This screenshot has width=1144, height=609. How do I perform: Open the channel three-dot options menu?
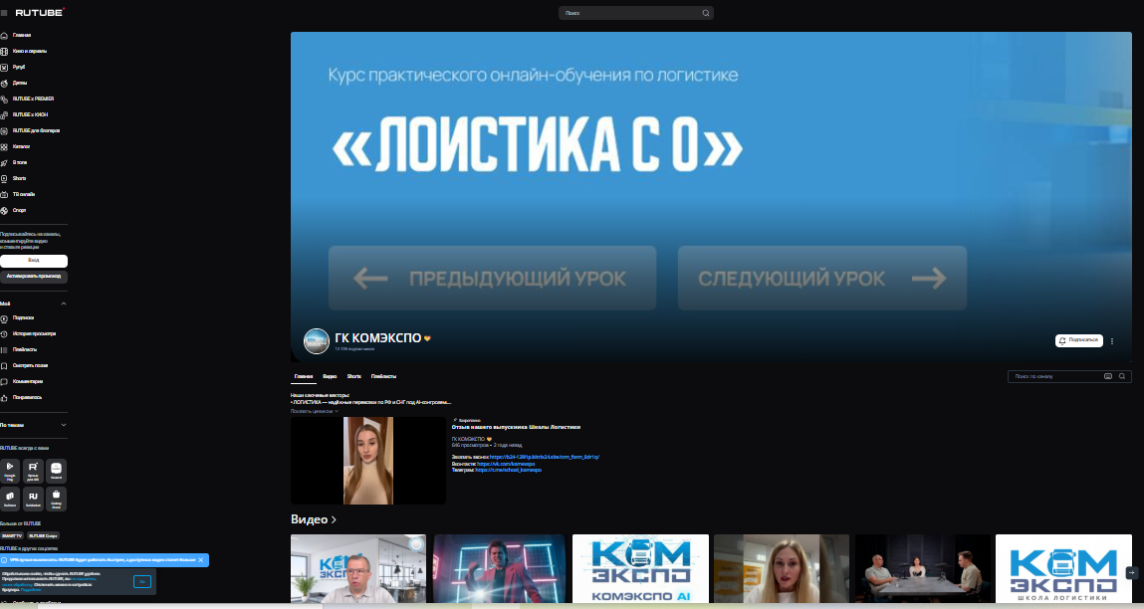coord(1112,340)
